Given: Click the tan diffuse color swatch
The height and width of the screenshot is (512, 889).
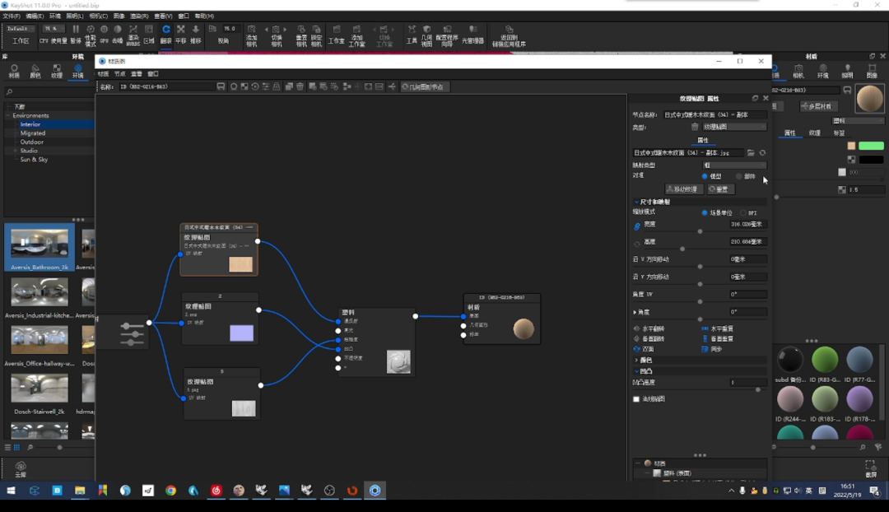Looking at the screenshot, I should click(851, 146).
